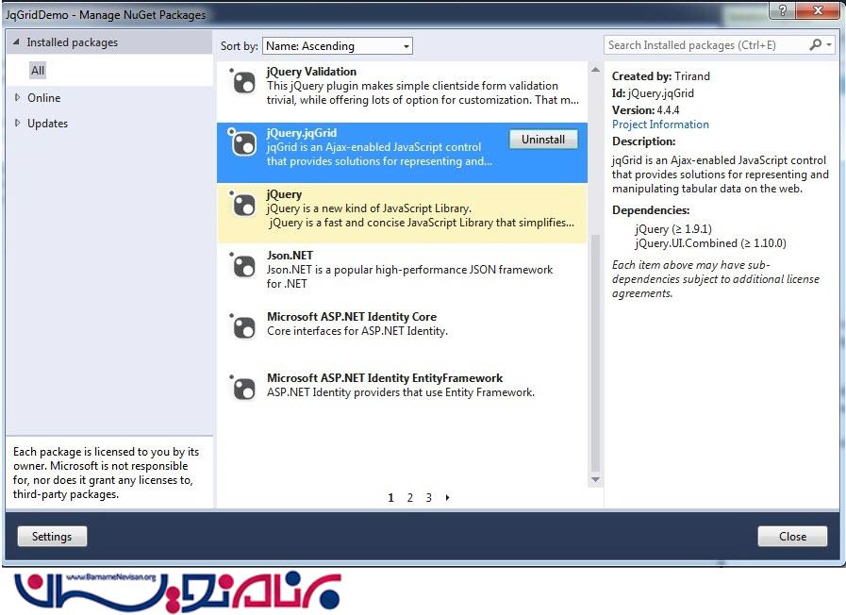846x615 pixels.
Task: Go to page 3 of packages
Action: pos(428,498)
